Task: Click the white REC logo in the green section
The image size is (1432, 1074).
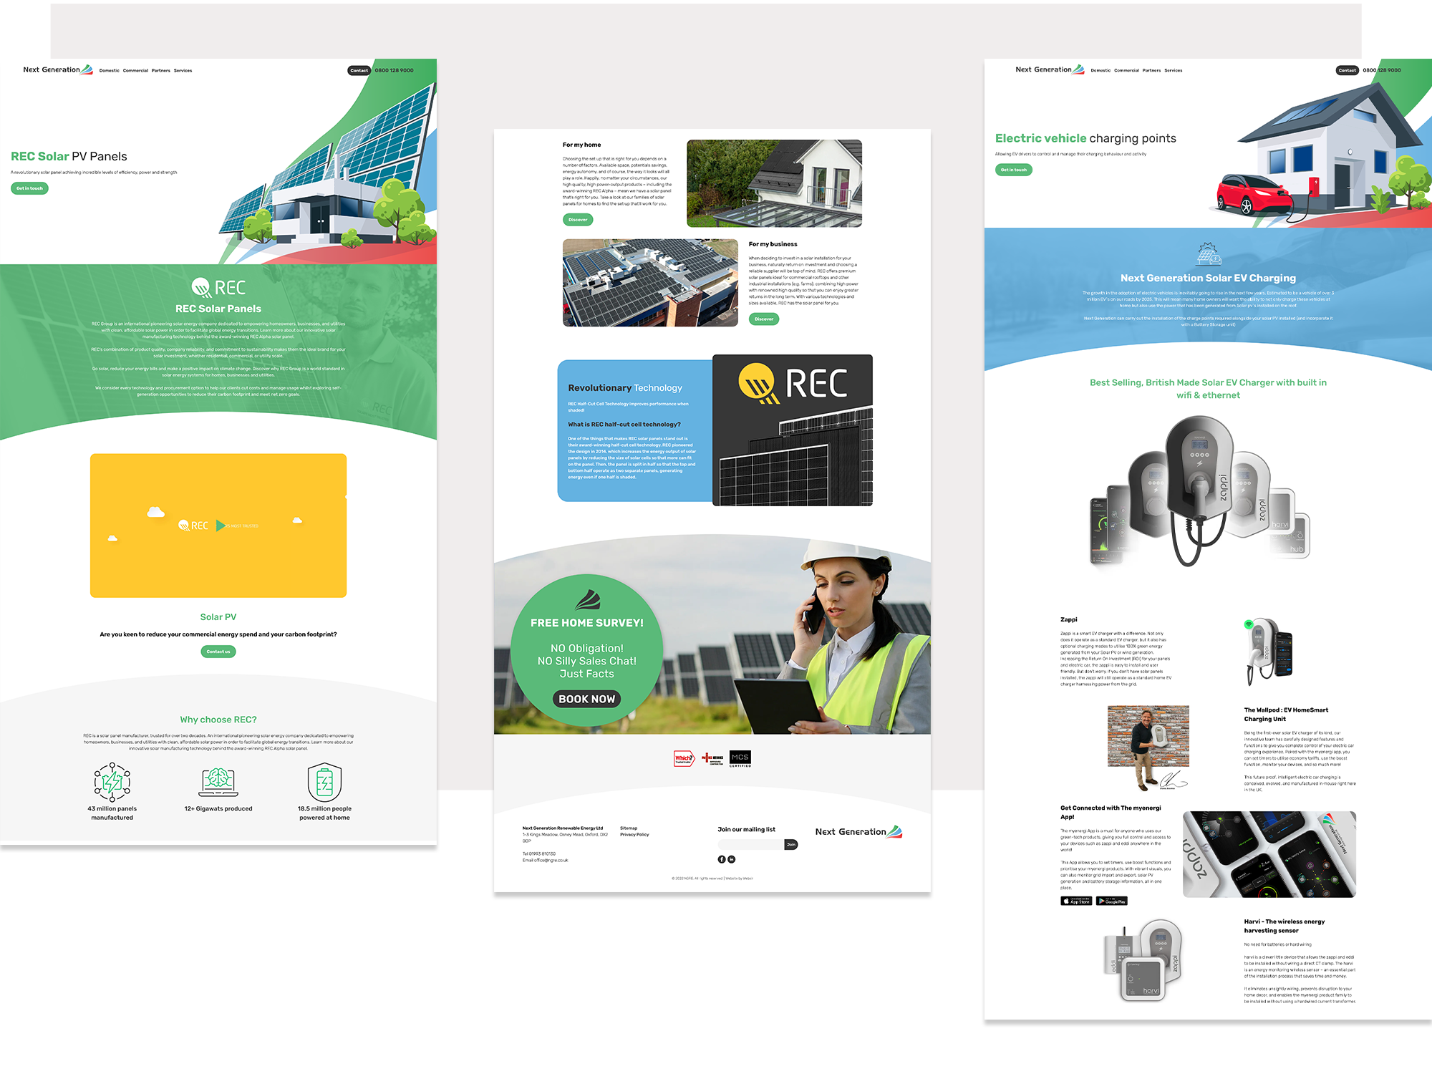Action: (x=218, y=288)
